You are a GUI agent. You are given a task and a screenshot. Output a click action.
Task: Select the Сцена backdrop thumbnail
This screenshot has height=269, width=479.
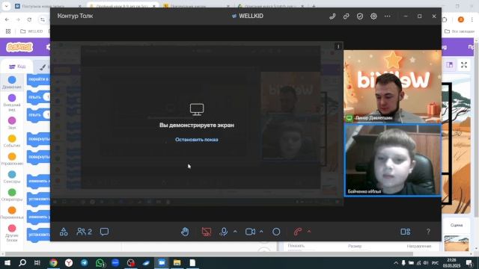pos(457,243)
